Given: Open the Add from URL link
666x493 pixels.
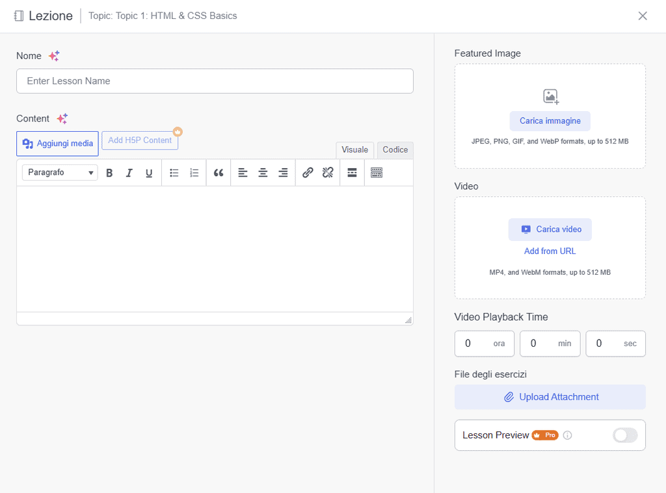Looking at the screenshot, I should 550,251.
